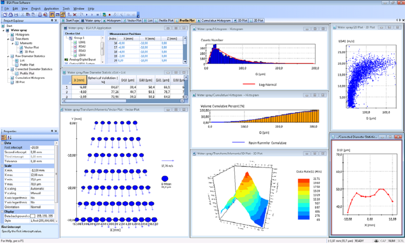
Task: Pin the Project Explorer panel
Action: [52, 21]
